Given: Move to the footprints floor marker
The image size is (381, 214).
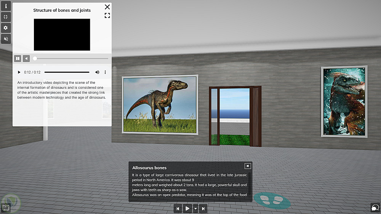Looking at the screenshot, I should point(272,200).
